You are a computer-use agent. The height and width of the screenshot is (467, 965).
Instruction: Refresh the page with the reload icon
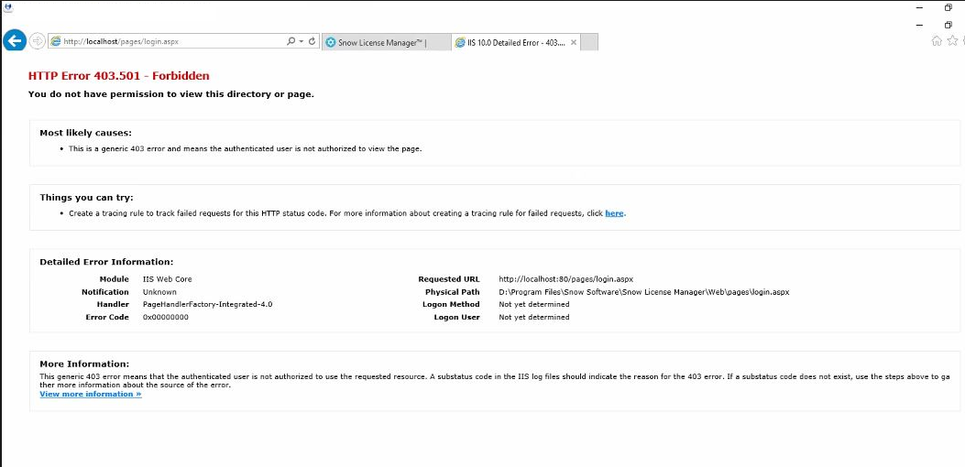tap(312, 41)
